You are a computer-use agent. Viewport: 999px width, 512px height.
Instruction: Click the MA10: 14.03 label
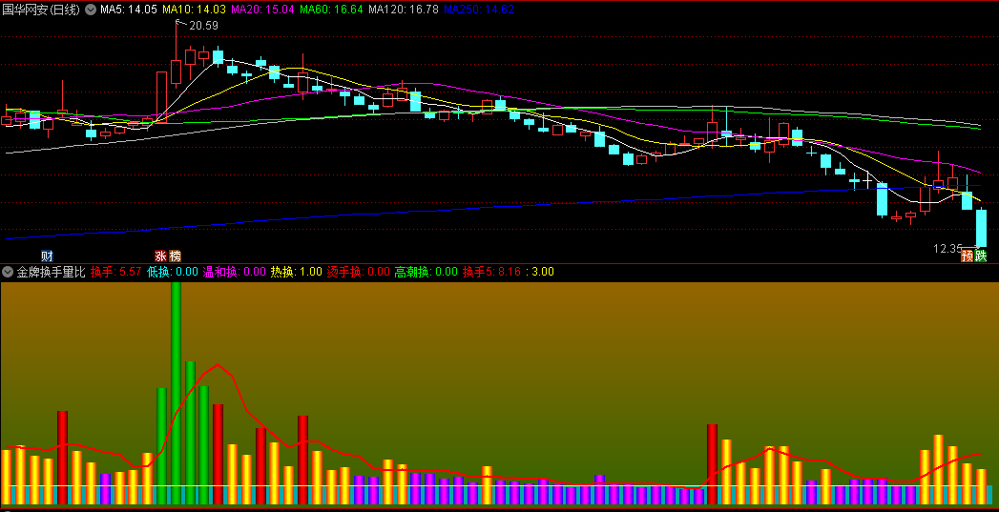(x=195, y=10)
